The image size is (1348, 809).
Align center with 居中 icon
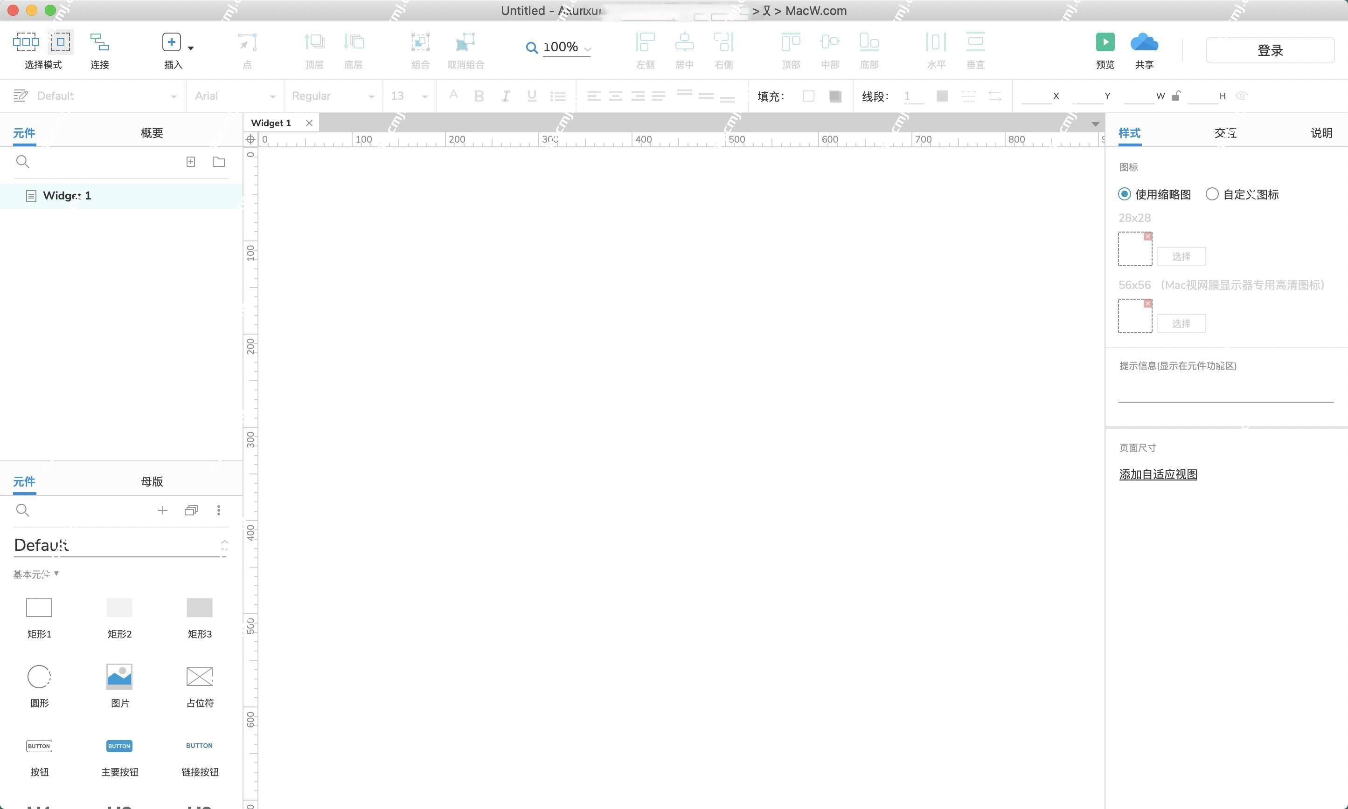[684, 41]
